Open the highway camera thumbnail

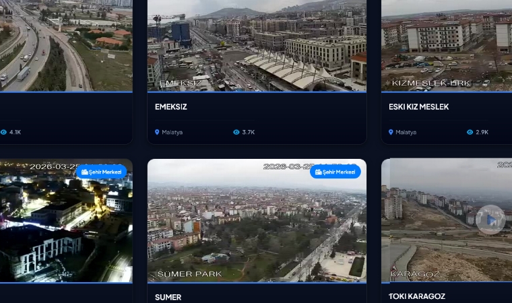click(x=66, y=46)
